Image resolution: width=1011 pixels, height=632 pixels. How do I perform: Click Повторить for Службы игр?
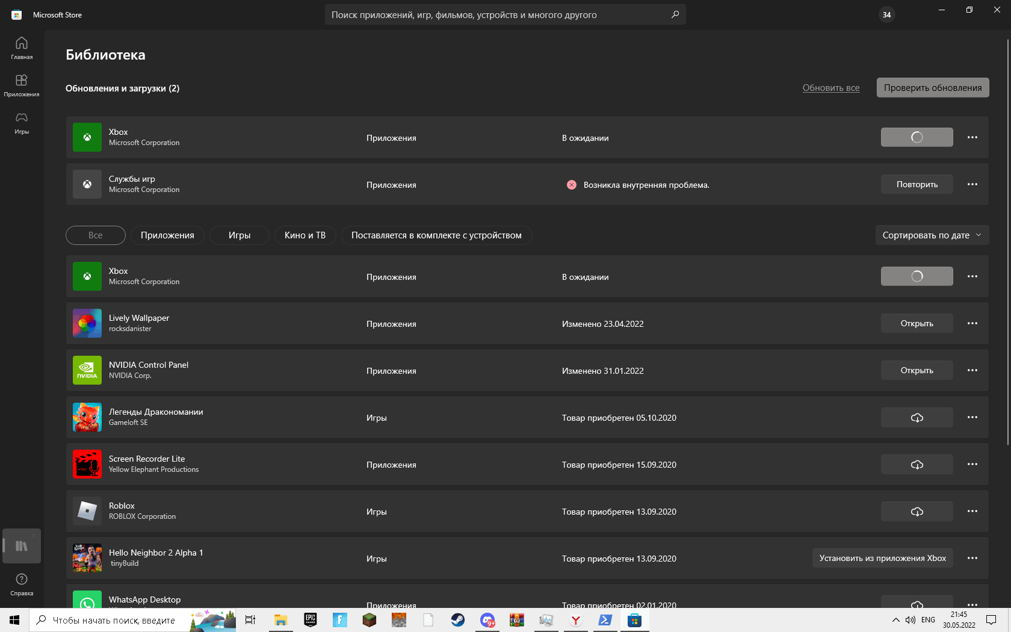(917, 184)
